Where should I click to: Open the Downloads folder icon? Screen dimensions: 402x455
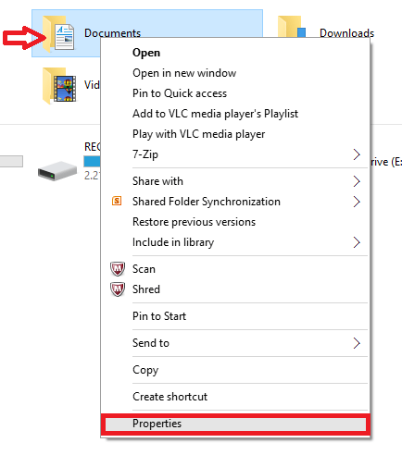click(x=292, y=27)
